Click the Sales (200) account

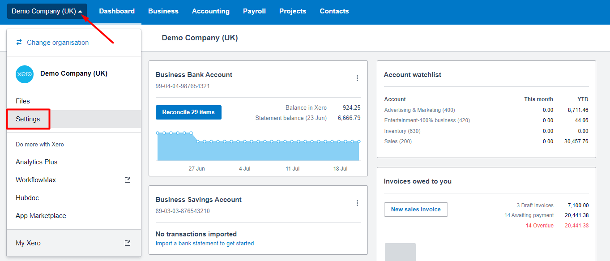(398, 141)
